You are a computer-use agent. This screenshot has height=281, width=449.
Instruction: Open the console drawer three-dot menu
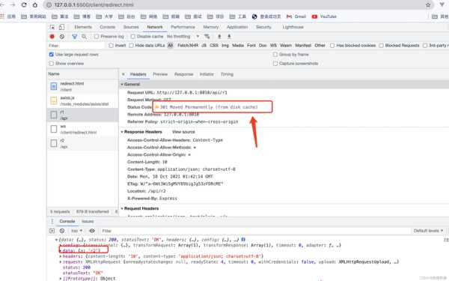[52, 221]
